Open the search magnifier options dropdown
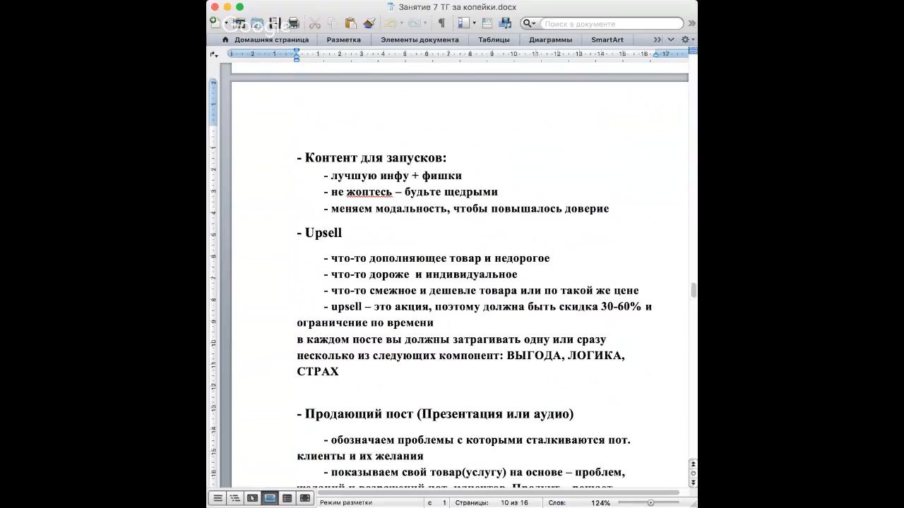Viewport: 904px width, 508px height. tap(530, 24)
